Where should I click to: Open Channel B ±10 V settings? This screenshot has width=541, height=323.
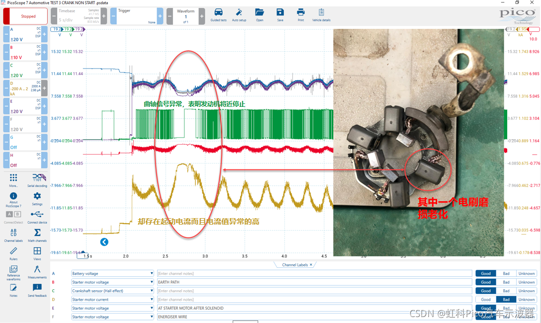[25, 52]
